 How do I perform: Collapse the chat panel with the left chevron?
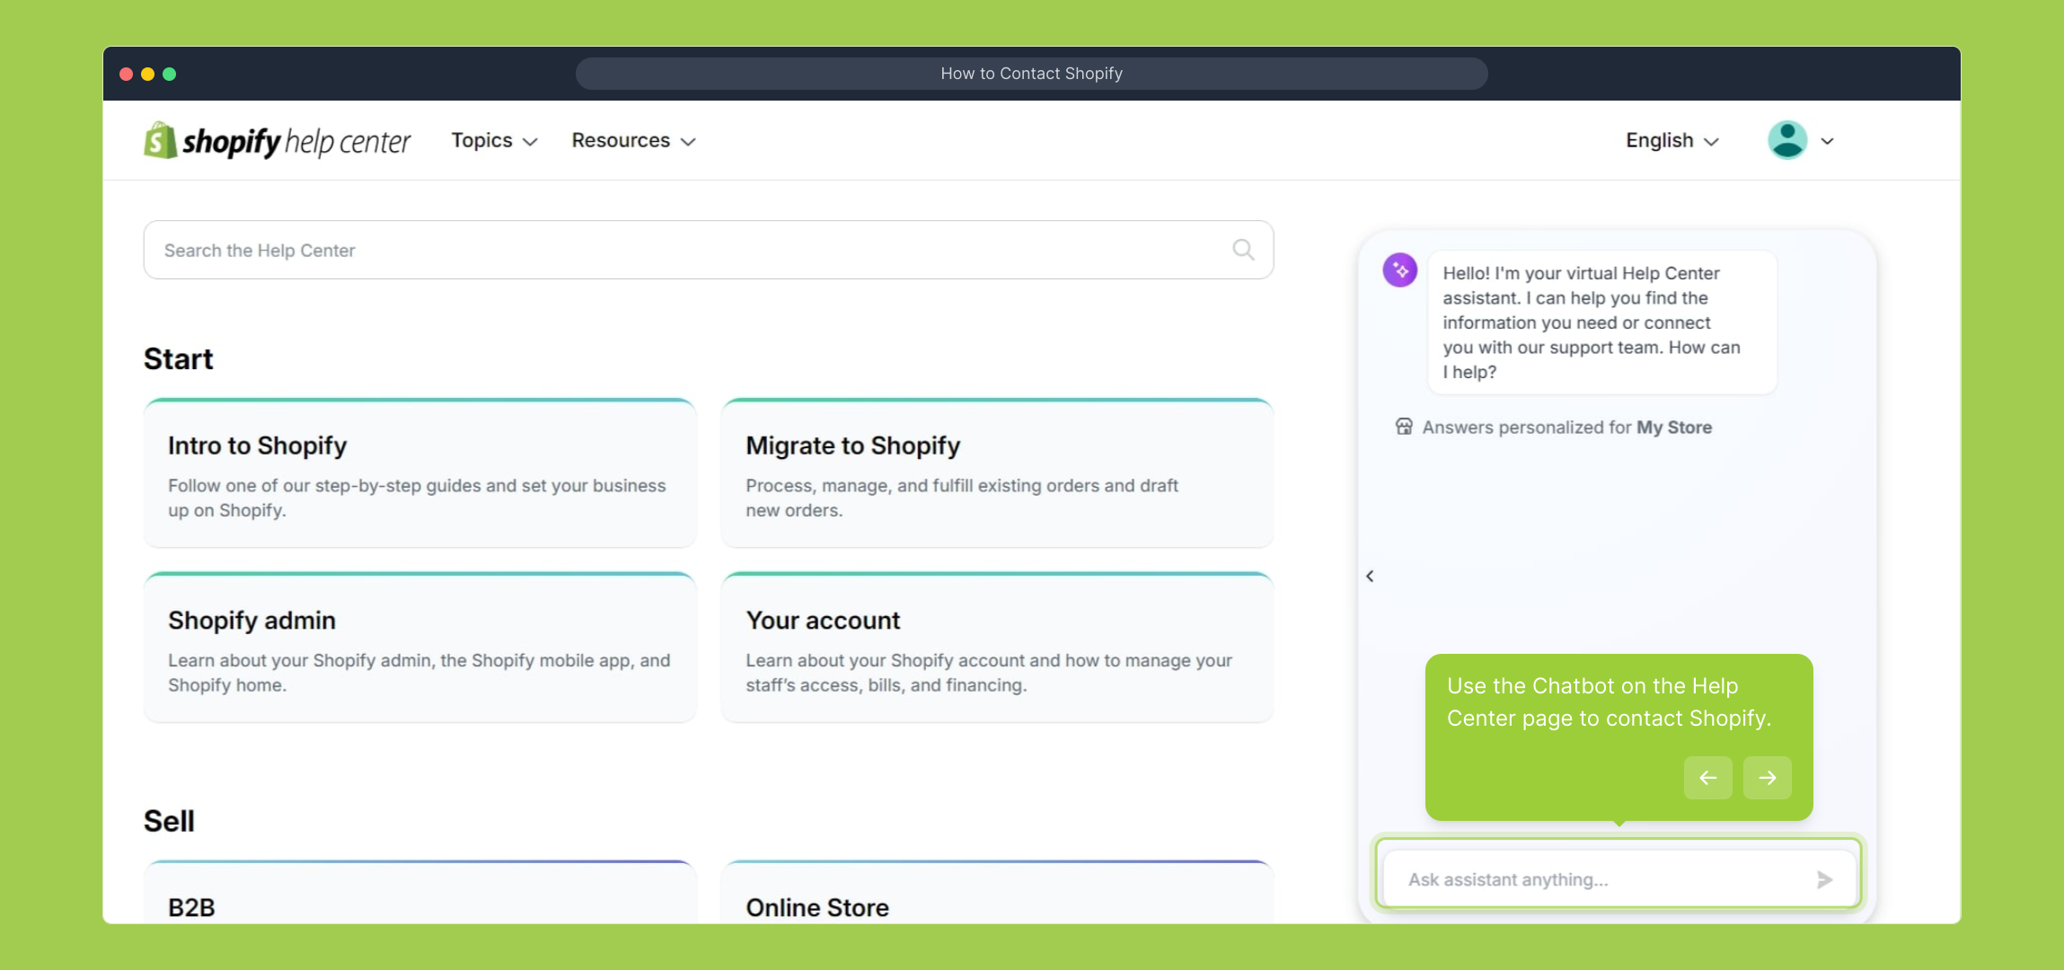pos(1370,576)
